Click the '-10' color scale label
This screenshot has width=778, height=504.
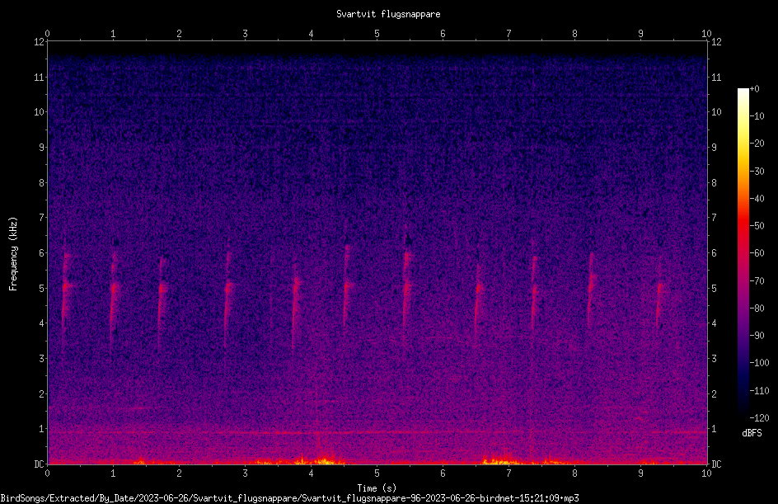pyautogui.click(x=757, y=116)
